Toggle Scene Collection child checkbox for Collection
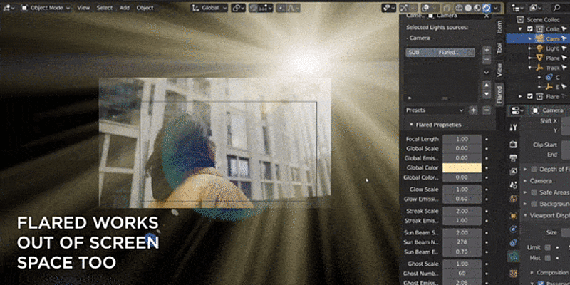 pos(530,29)
